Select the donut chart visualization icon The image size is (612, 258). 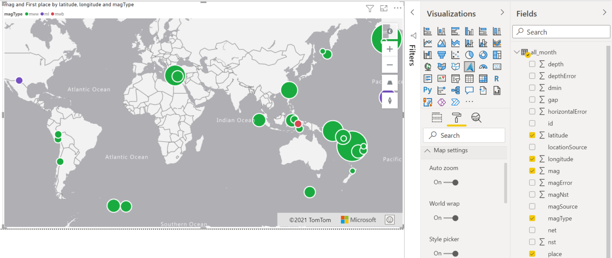[483, 55]
